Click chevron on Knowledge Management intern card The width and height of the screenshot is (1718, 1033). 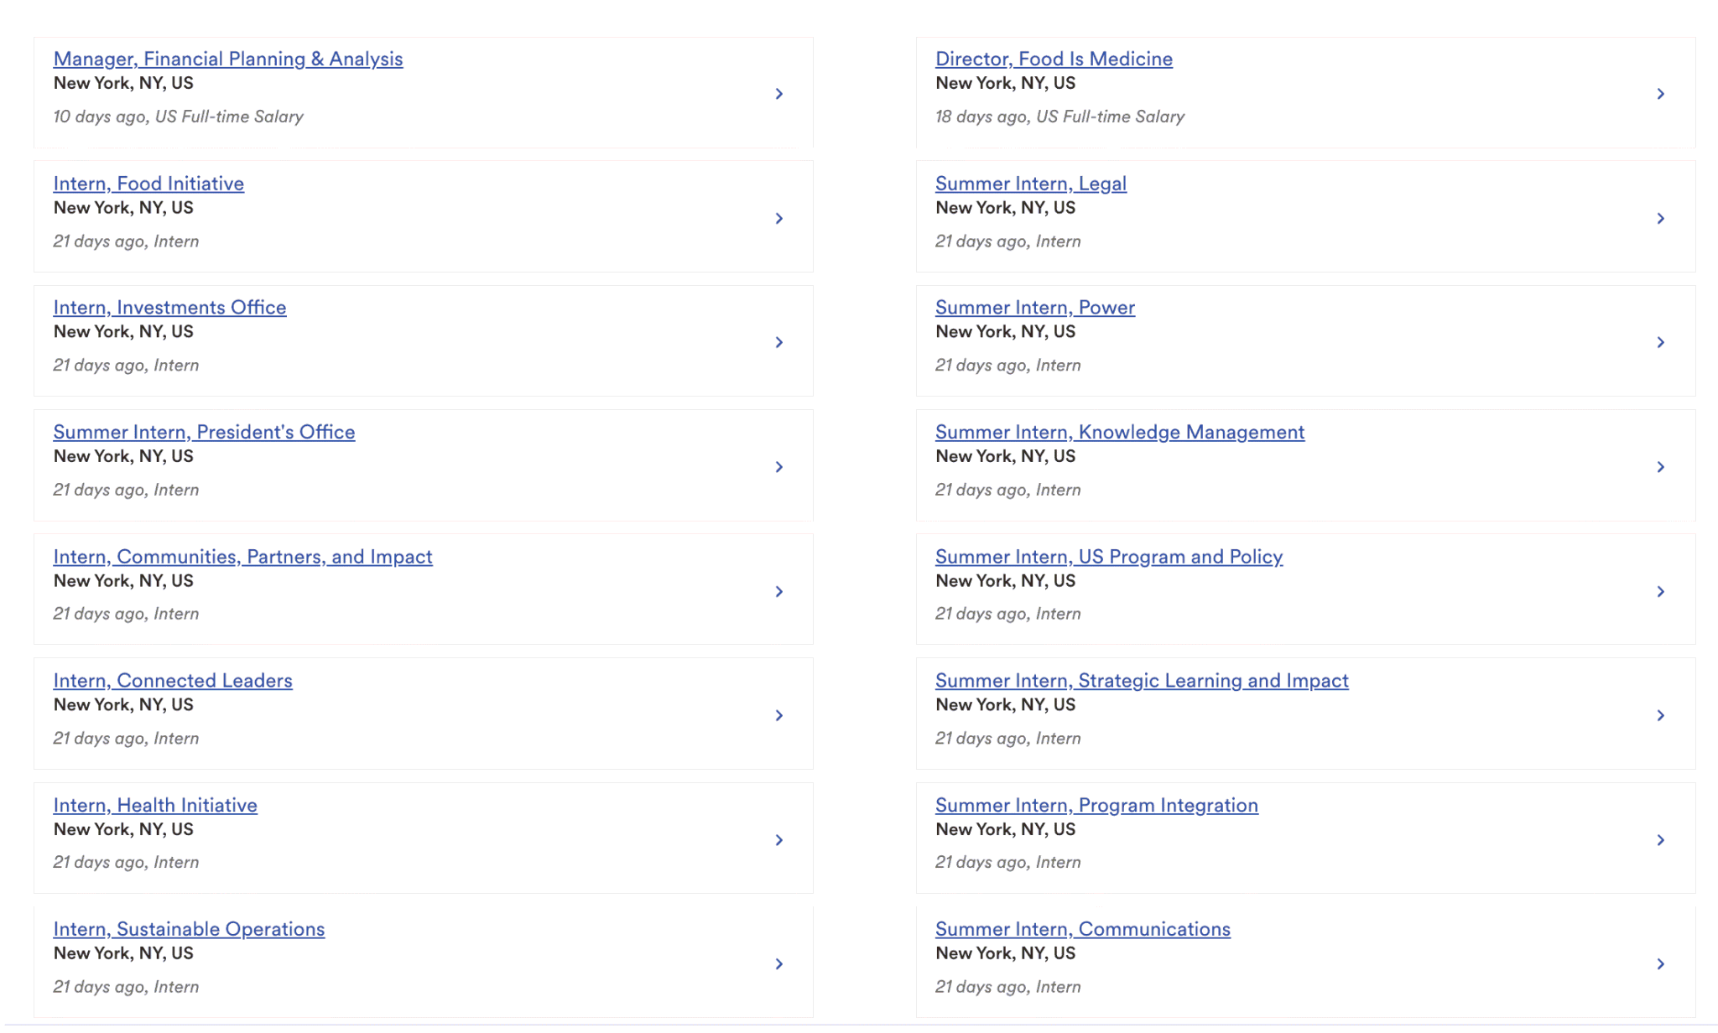click(x=1661, y=467)
